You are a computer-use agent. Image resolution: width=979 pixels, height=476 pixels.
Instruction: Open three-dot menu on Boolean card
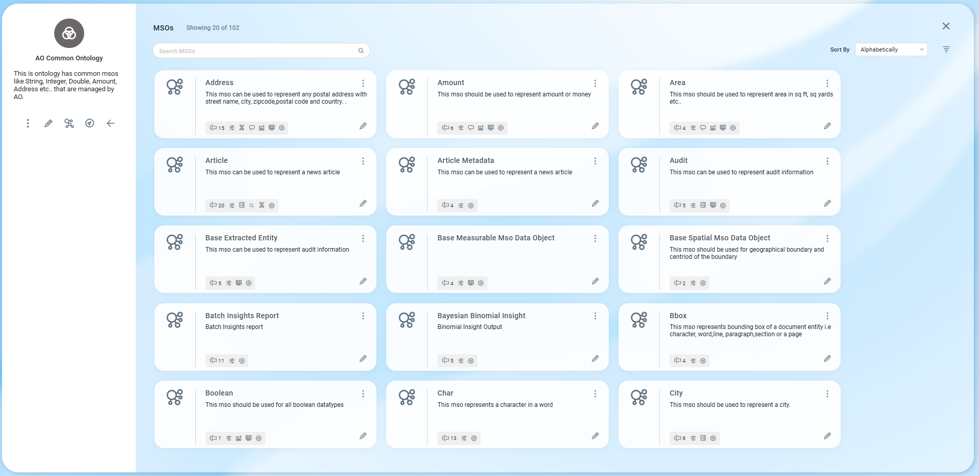[363, 393]
